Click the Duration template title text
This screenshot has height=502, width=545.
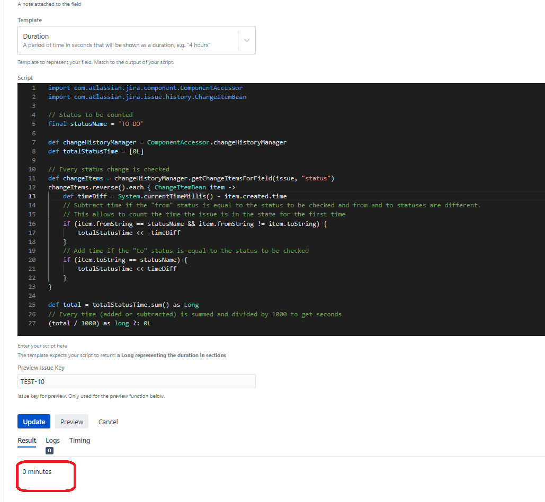(x=35, y=36)
